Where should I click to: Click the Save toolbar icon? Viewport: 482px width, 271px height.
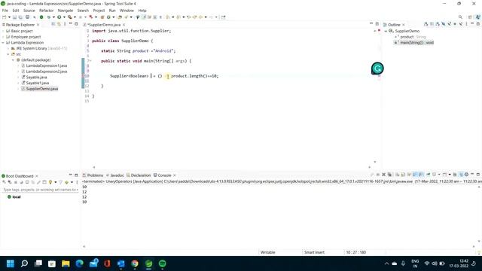click(x=15, y=17)
